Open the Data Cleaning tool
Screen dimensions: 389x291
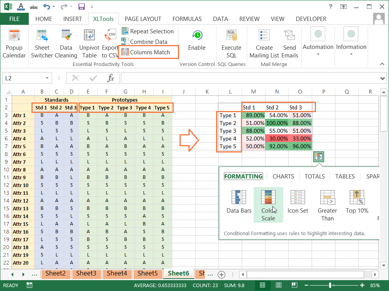pyautogui.click(x=66, y=43)
